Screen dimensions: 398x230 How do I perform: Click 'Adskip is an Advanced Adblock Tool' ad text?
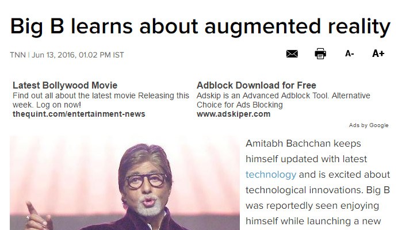point(283,95)
